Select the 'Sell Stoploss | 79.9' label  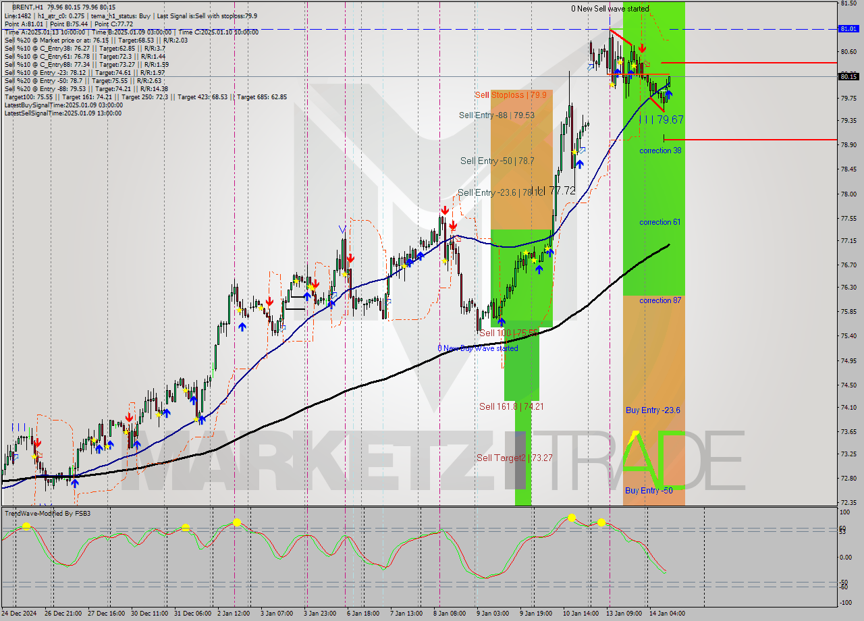point(510,95)
